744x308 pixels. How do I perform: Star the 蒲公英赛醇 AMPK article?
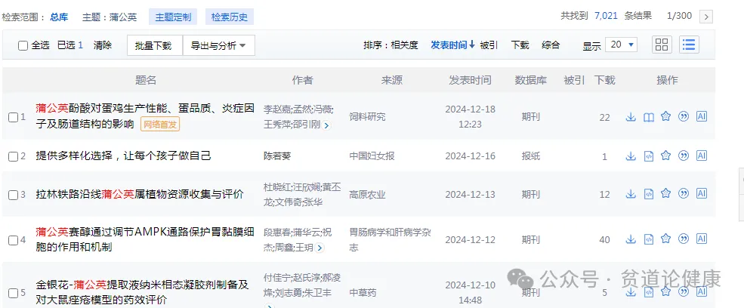pos(665,239)
